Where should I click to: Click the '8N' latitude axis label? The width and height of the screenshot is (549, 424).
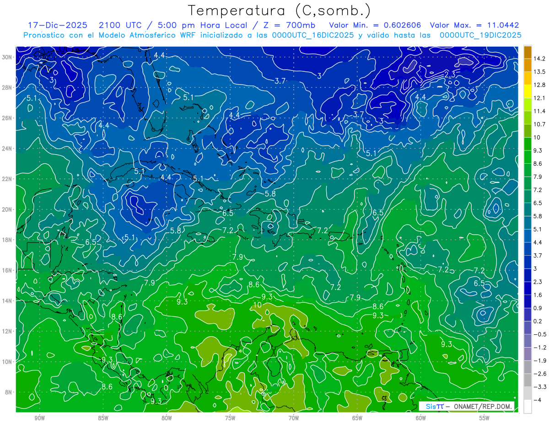(9, 392)
